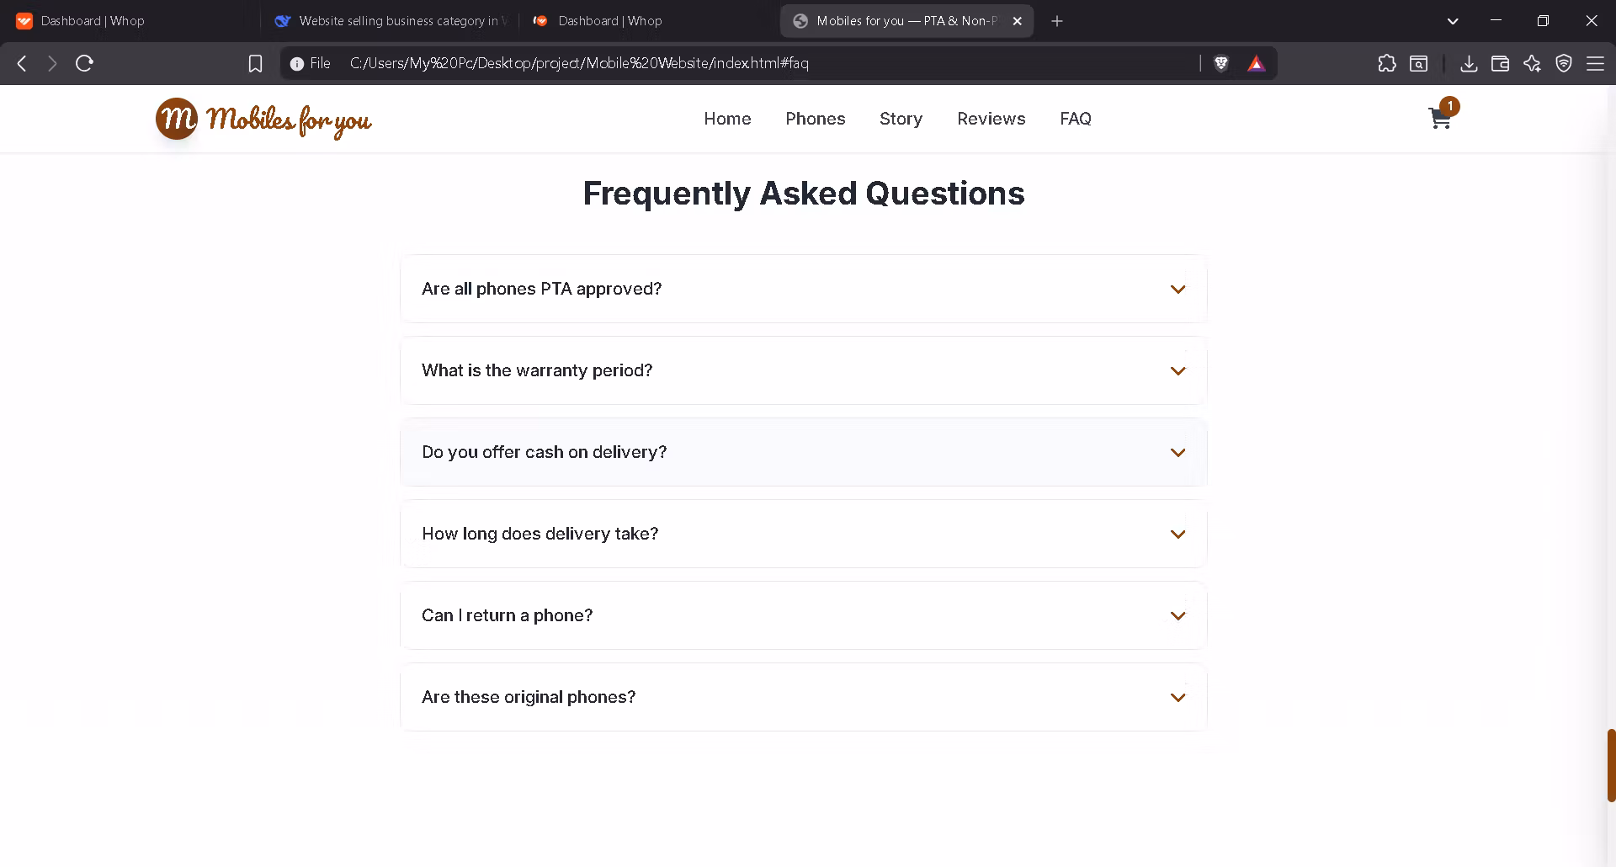Click 'How long does delivery take?' text

pos(540,534)
